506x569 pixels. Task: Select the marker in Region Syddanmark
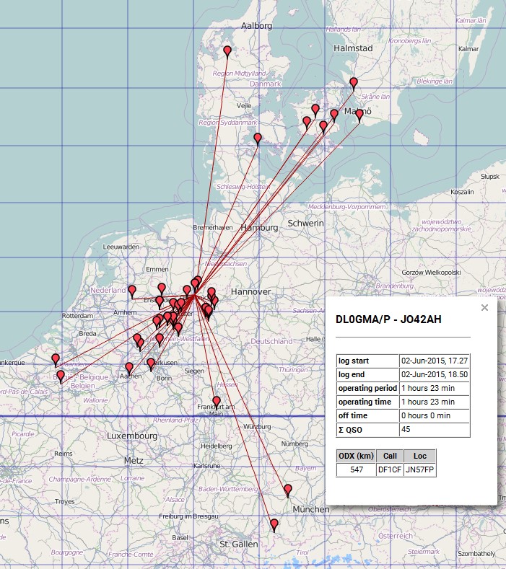(x=258, y=138)
